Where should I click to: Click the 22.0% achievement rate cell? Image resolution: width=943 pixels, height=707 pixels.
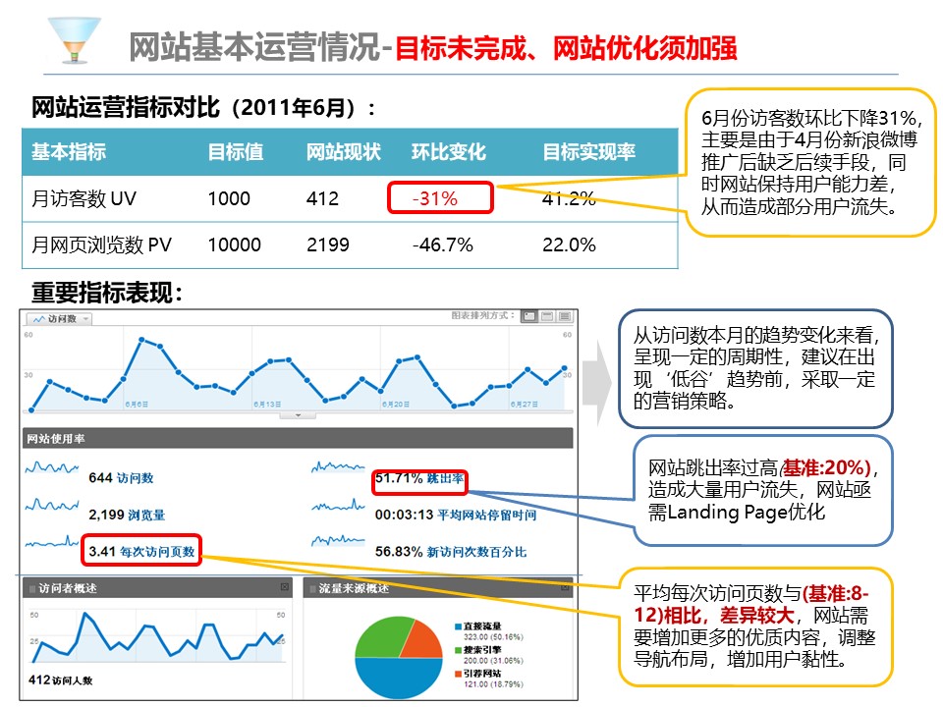click(569, 245)
